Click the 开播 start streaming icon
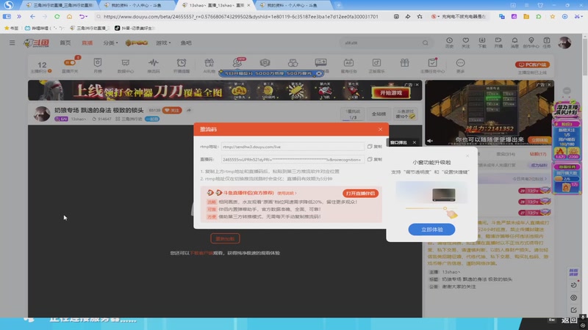 coord(498,43)
